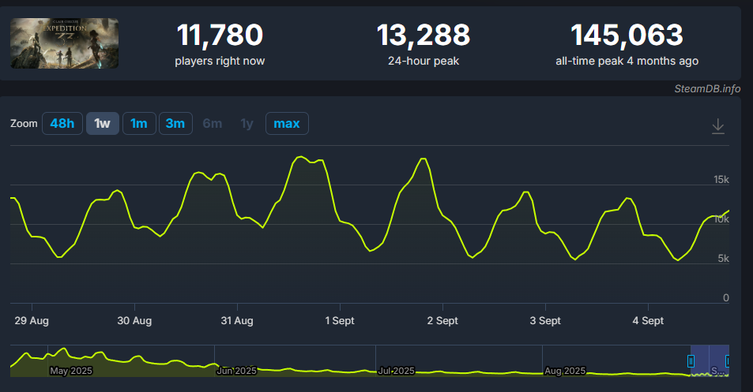The width and height of the screenshot is (753, 392).
Task: Click the left navigator range handle
Action: pos(691,361)
